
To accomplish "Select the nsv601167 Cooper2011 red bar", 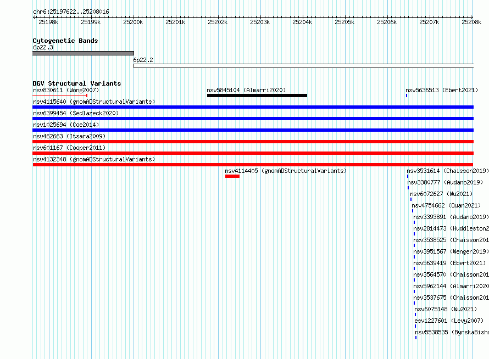I will [253, 153].
